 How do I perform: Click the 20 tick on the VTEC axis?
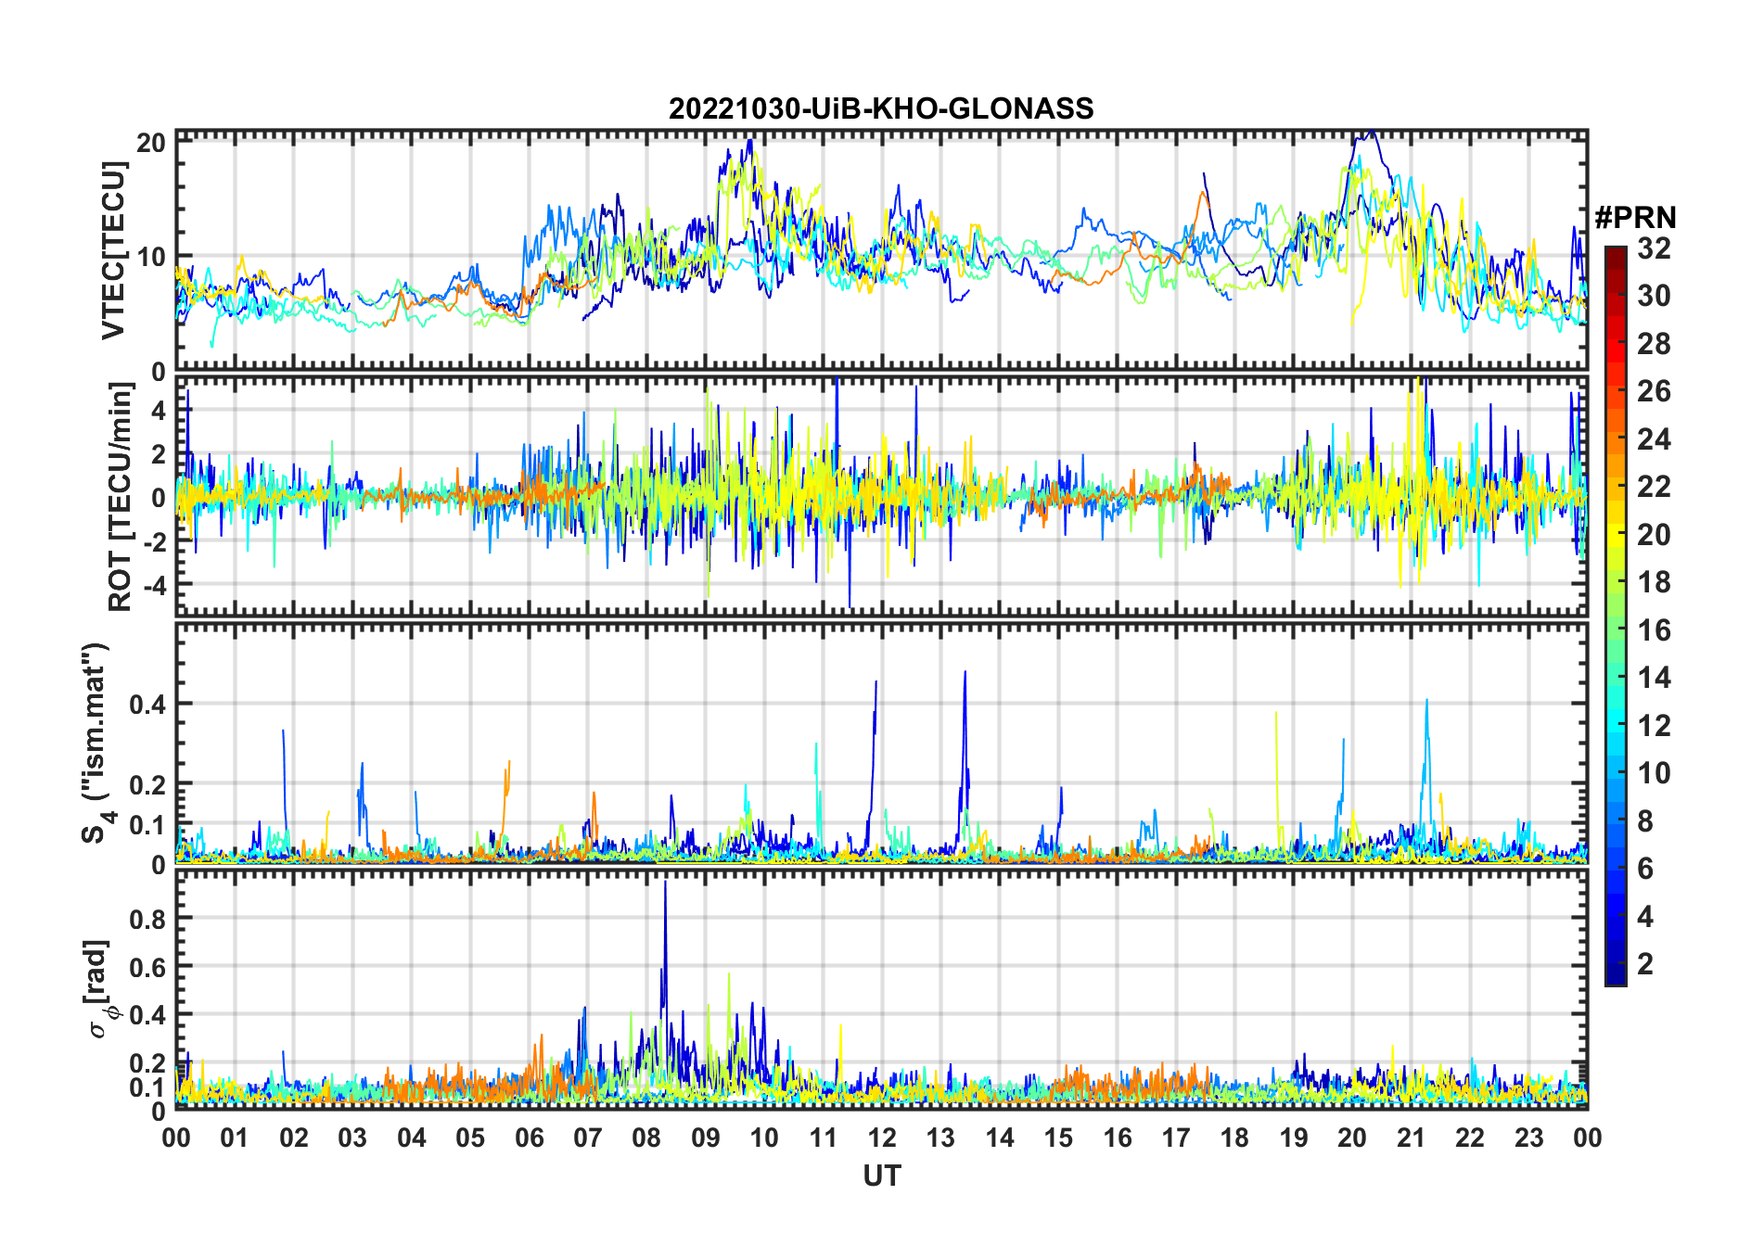(x=151, y=143)
